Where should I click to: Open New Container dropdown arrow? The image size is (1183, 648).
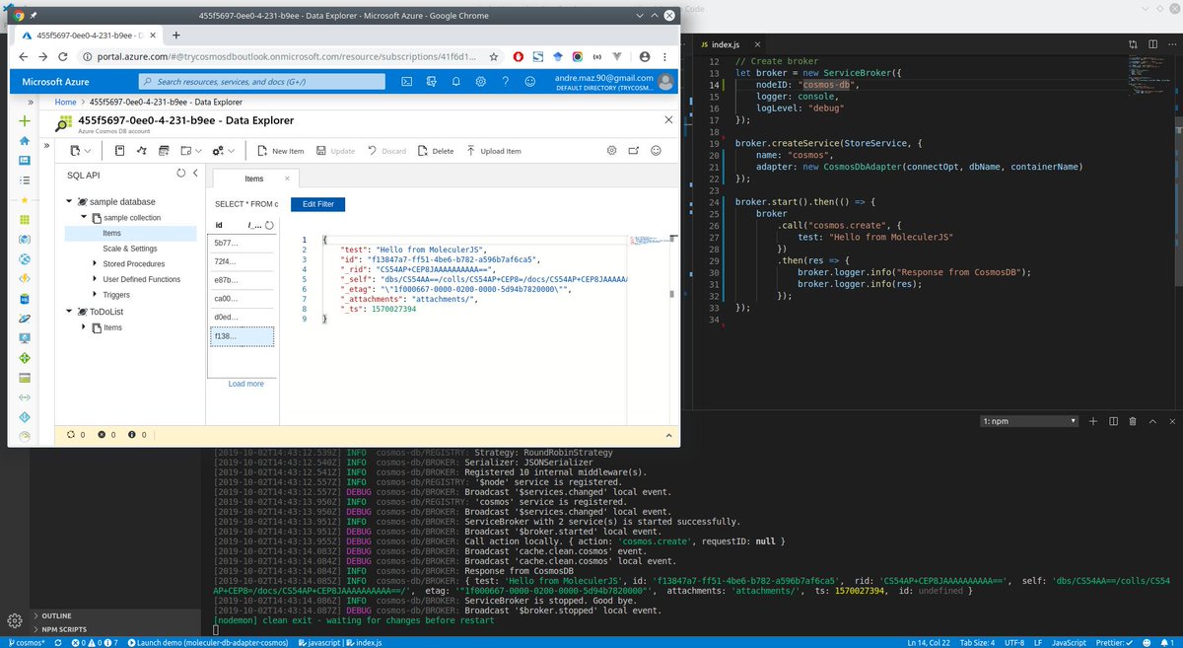pos(89,151)
